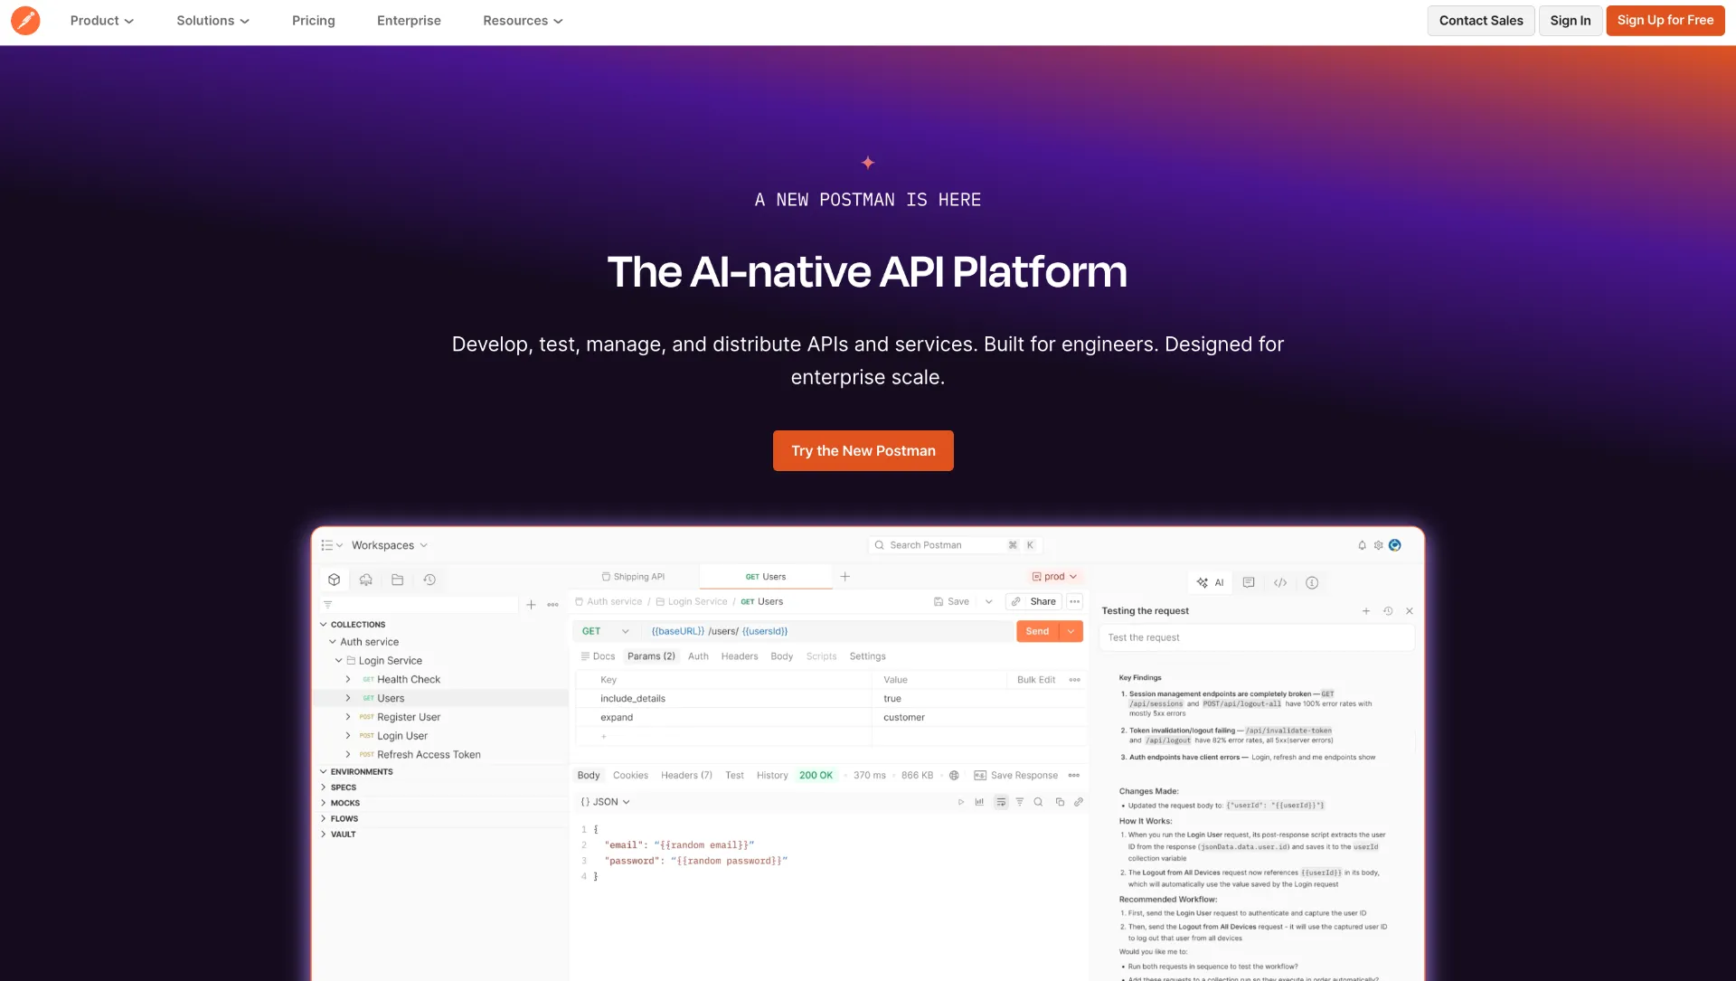Expand the VAULT section
Screen dimensions: 1736x981
pos(323,834)
